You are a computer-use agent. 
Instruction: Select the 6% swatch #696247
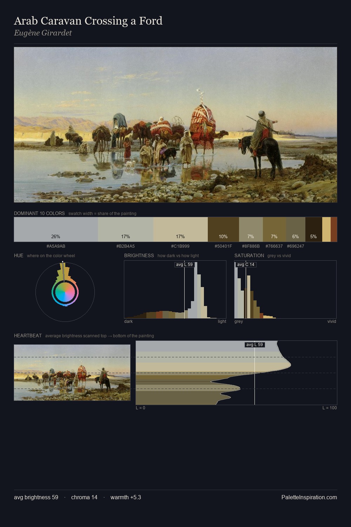pos(296,229)
